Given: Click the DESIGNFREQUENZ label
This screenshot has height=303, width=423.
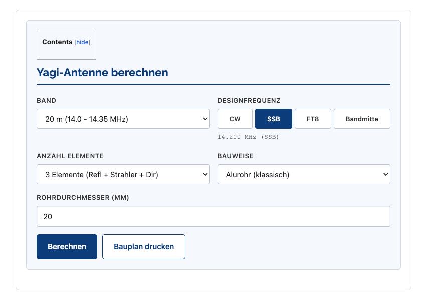Looking at the screenshot, I should click(249, 101).
